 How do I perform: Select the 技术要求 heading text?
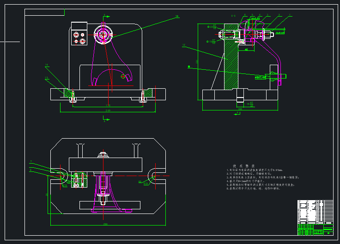244,166
